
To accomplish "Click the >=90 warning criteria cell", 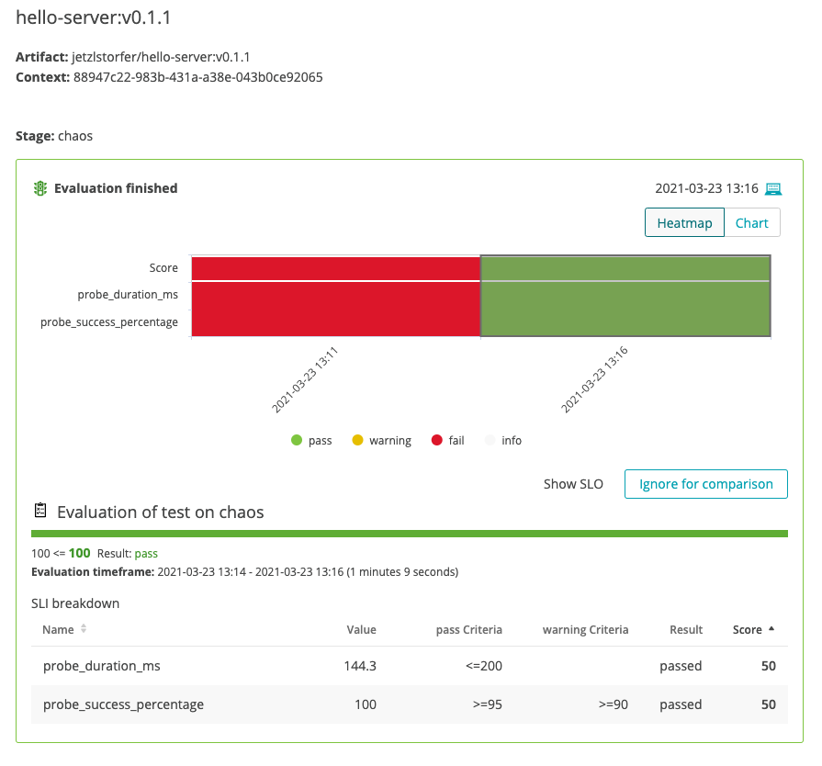I will [613, 704].
